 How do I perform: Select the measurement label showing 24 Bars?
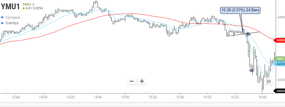pyautogui.click(x=240, y=10)
